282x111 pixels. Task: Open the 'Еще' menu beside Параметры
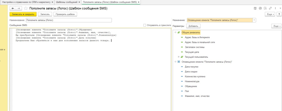coord(276,26)
